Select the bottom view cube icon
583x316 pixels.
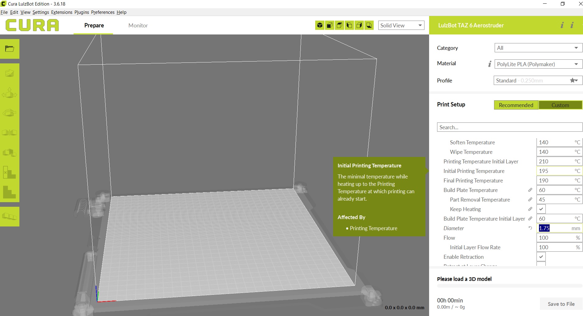click(x=369, y=25)
